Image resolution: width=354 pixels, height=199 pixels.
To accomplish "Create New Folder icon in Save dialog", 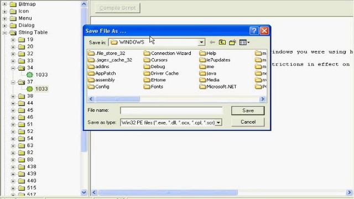I will click(x=232, y=43).
